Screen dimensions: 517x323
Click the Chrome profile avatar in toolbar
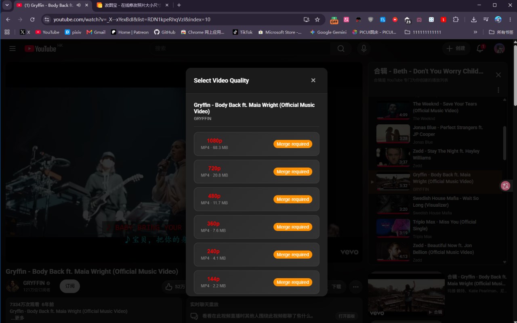click(x=498, y=19)
